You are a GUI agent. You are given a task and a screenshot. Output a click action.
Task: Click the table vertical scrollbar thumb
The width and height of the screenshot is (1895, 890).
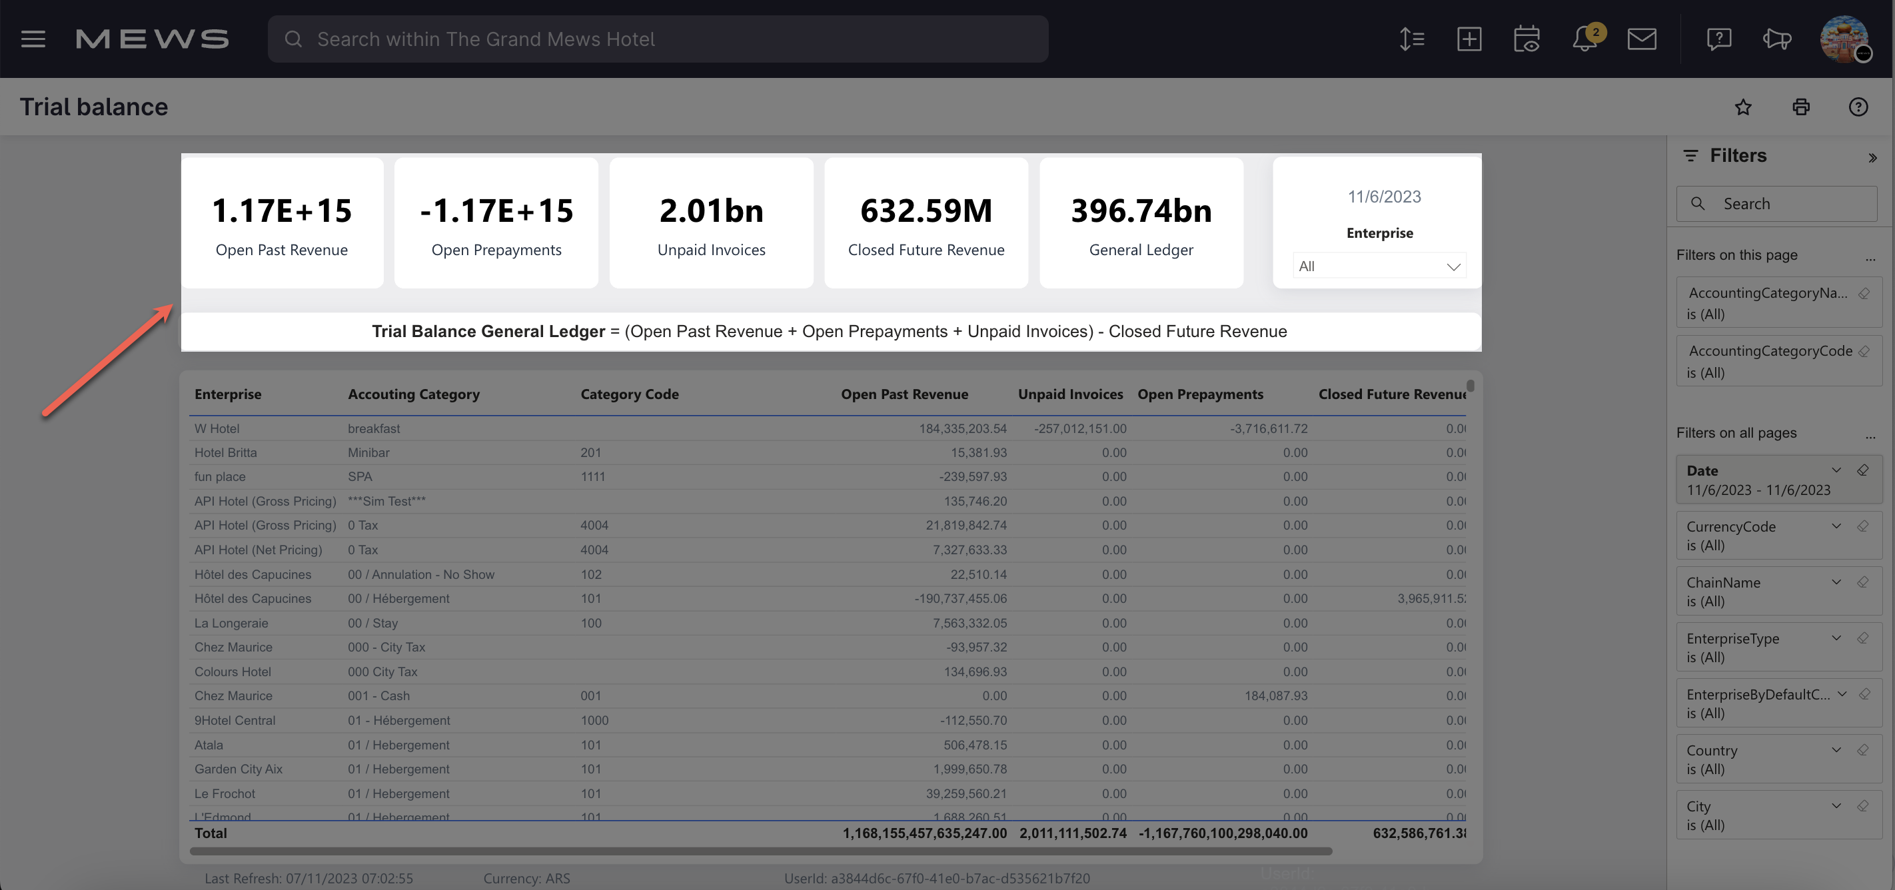point(1471,386)
